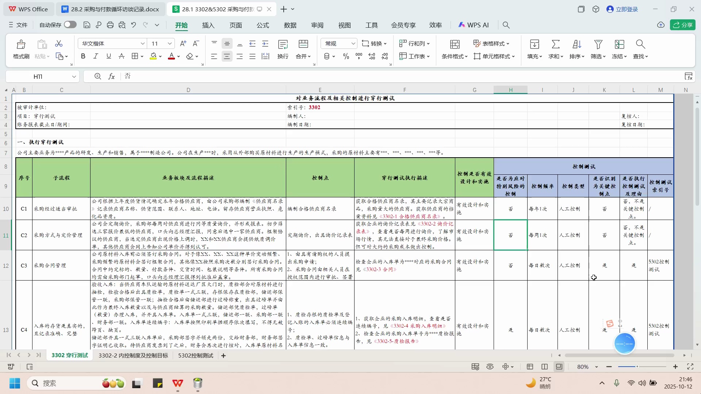Expand the Name Box dropdown arrow
The image size is (701, 394).
point(74,77)
